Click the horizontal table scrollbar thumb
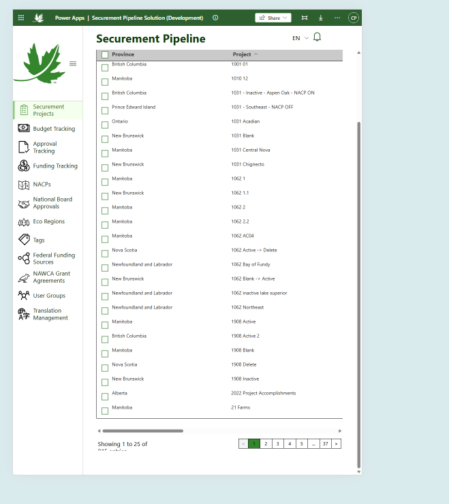Screen dimensions: 449x504 click(x=143, y=430)
